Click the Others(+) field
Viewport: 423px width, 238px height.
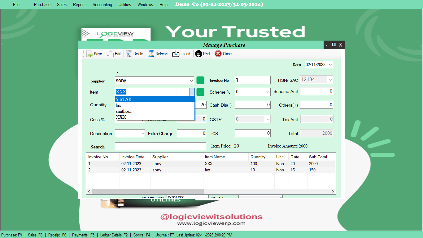pos(316,105)
